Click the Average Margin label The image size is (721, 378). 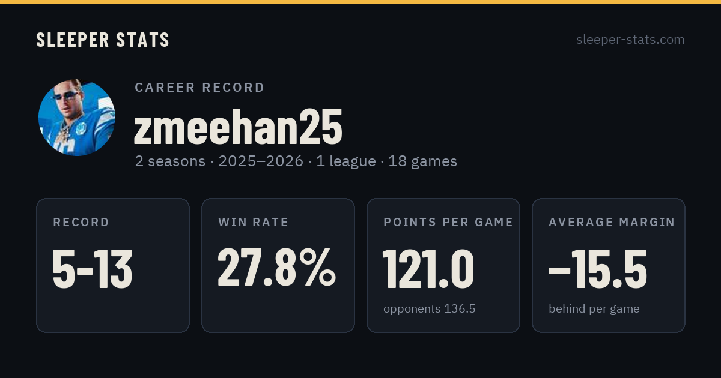coord(612,222)
